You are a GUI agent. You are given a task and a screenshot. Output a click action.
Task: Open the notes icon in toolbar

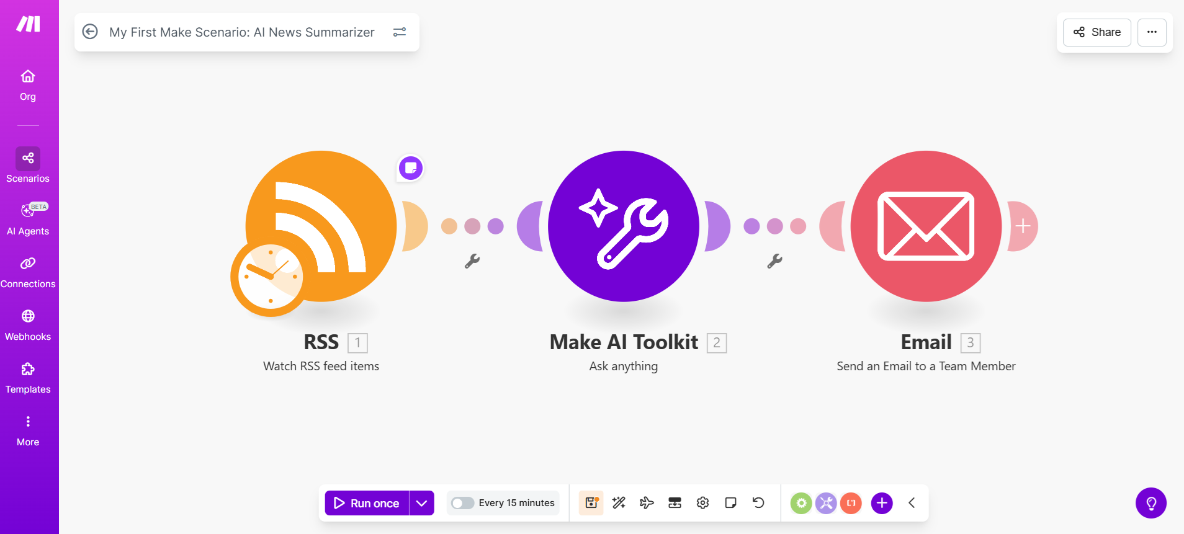point(730,503)
